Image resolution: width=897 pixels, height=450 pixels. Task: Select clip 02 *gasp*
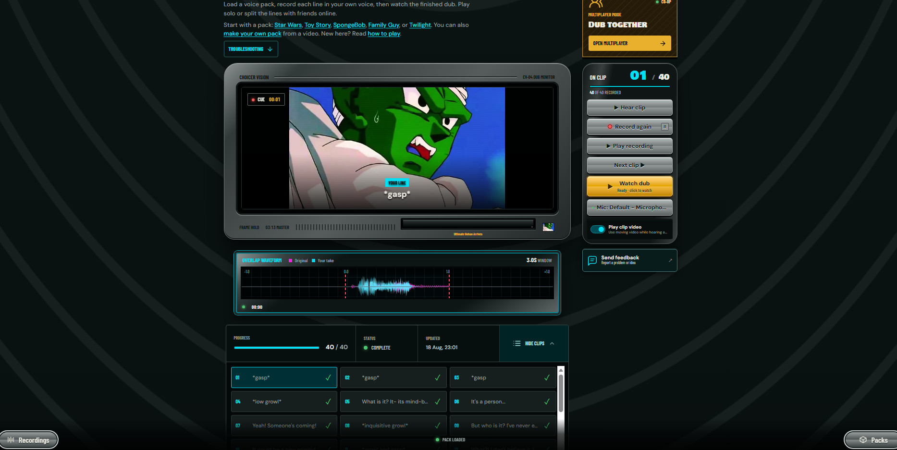point(393,377)
